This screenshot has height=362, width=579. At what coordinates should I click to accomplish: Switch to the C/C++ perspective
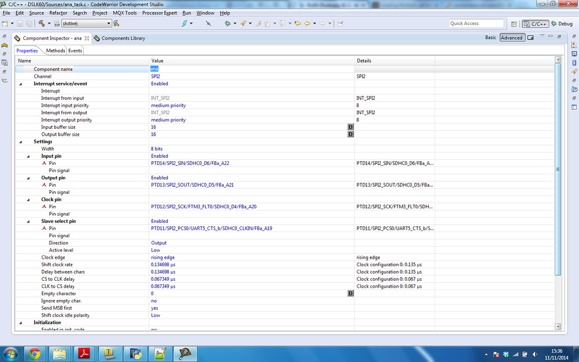pos(535,24)
